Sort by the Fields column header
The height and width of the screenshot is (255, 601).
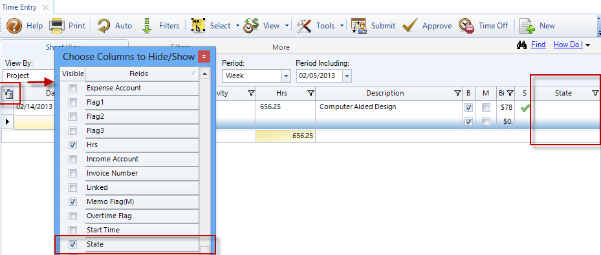142,74
